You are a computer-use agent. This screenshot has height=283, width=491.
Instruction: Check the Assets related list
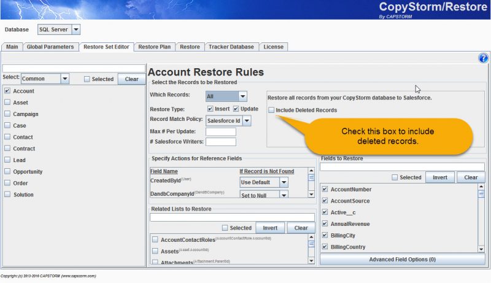tap(155, 250)
